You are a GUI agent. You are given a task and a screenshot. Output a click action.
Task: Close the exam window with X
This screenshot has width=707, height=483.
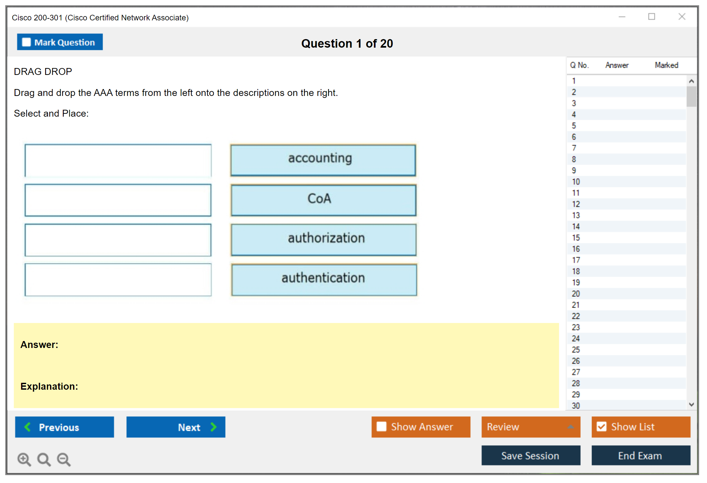click(x=682, y=17)
